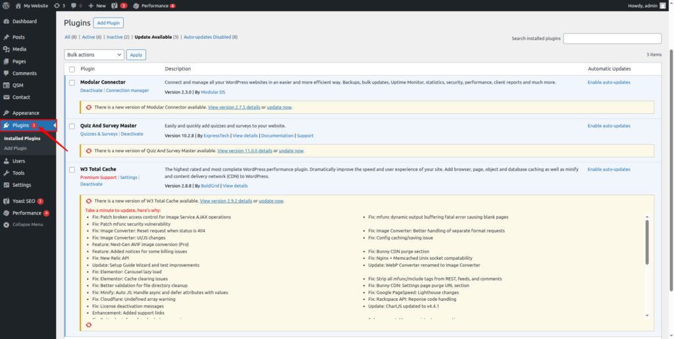The image size is (674, 339).
Task: Toggle select-all plugins checkbox in header
Action: (72, 69)
